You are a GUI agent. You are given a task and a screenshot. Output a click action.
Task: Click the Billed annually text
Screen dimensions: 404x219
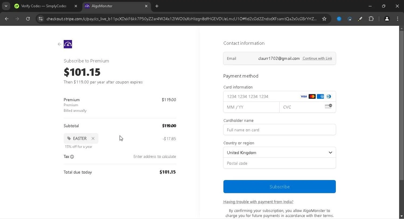[x=75, y=111]
